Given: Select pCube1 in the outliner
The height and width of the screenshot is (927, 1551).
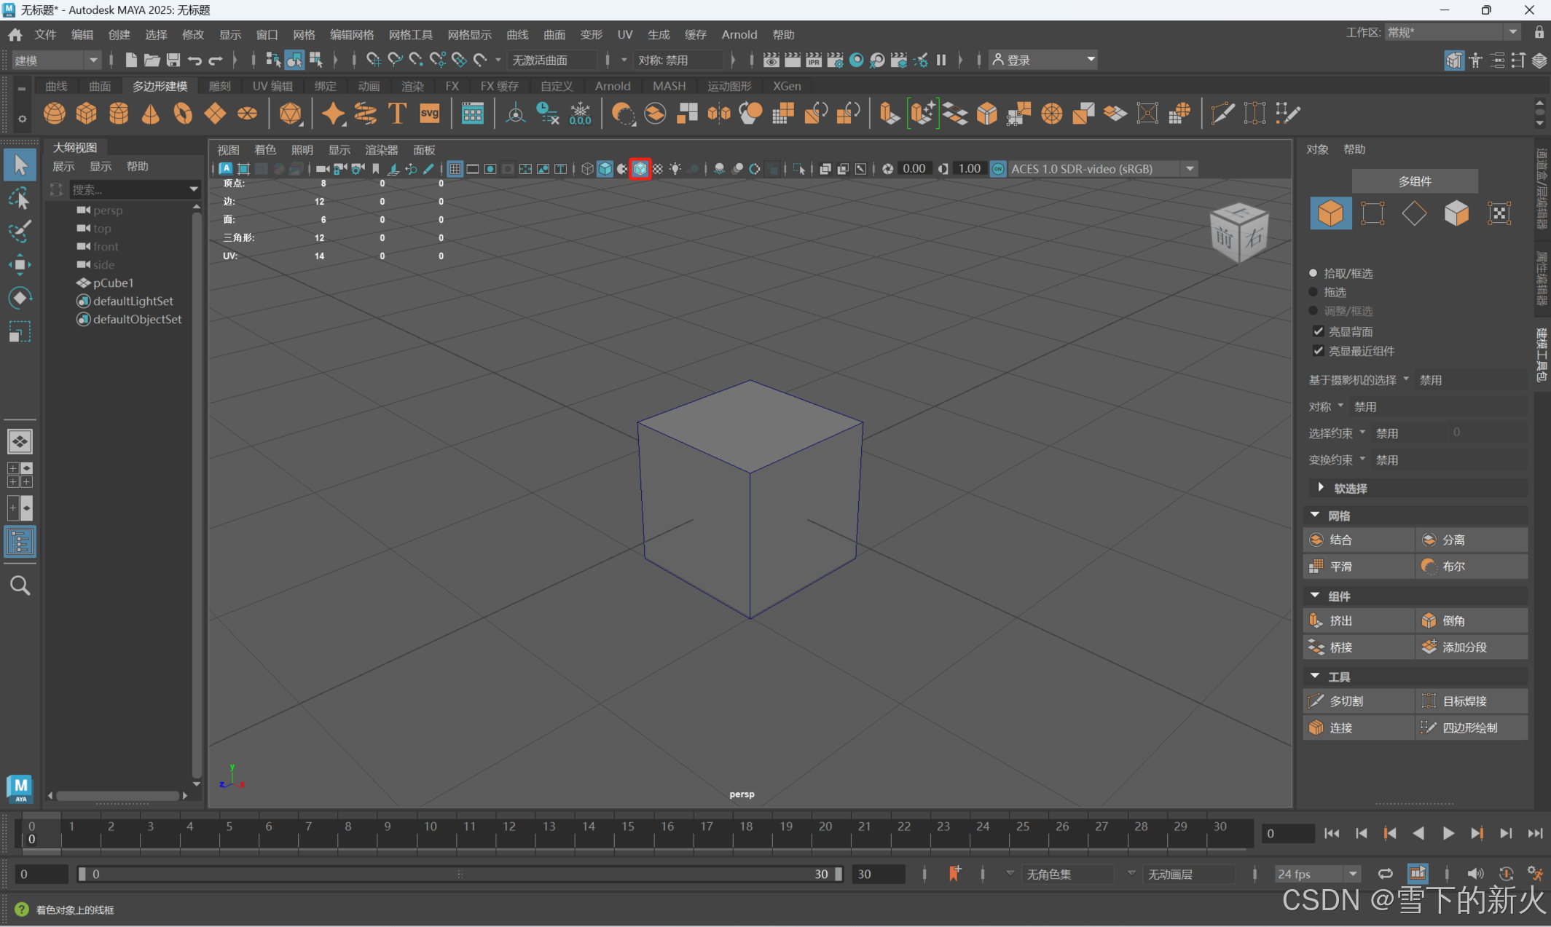Looking at the screenshot, I should (113, 283).
